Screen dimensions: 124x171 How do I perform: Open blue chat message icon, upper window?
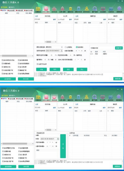(111, 9)
